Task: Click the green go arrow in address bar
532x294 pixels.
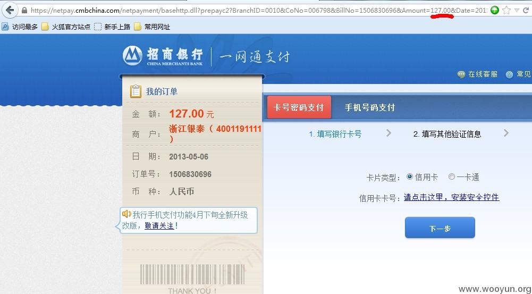Action: pos(495,10)
